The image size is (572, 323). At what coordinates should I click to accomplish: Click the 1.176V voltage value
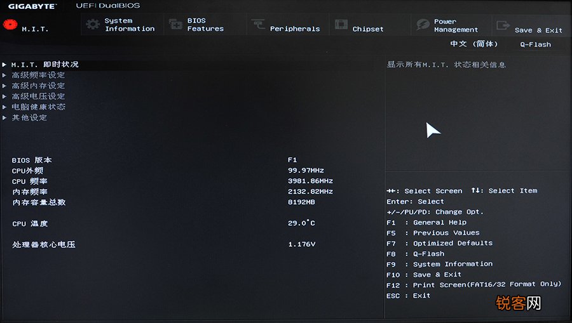[x=302, y=244]
